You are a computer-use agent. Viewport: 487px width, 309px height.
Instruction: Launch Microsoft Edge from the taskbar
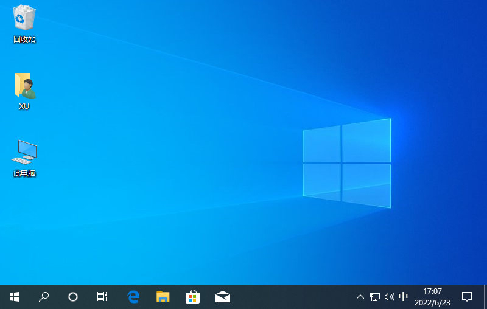point(133,297)
